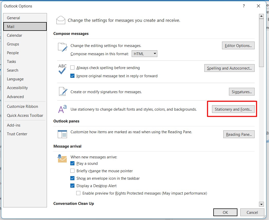Click the Help question mark icon
Viewport: 269px width, 220px height.
click(244, 6)
